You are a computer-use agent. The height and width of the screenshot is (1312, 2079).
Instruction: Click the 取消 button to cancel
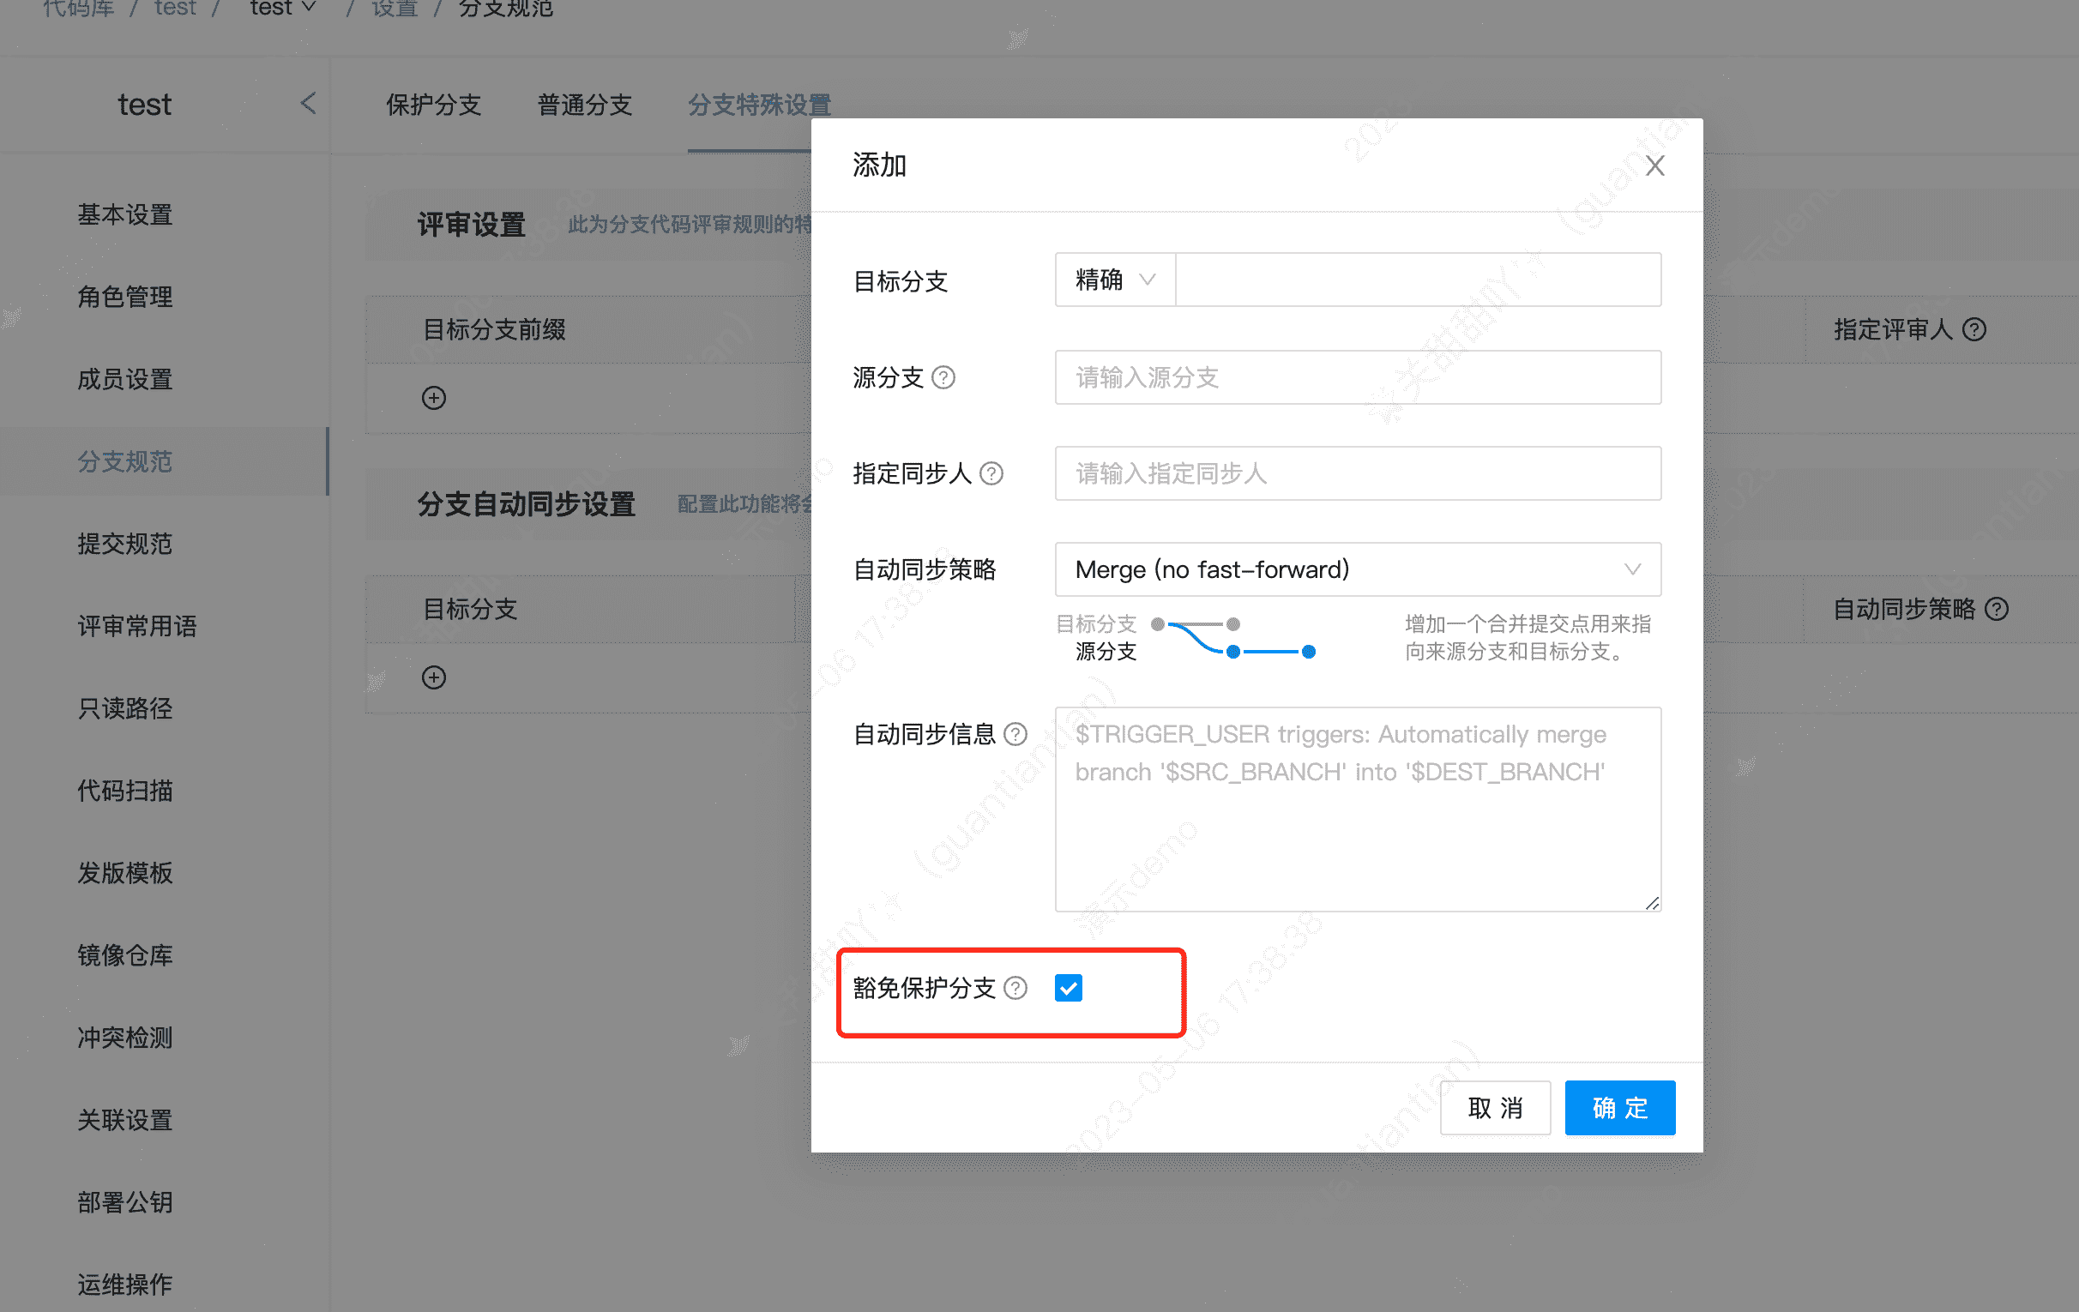click(1495, 1107)
